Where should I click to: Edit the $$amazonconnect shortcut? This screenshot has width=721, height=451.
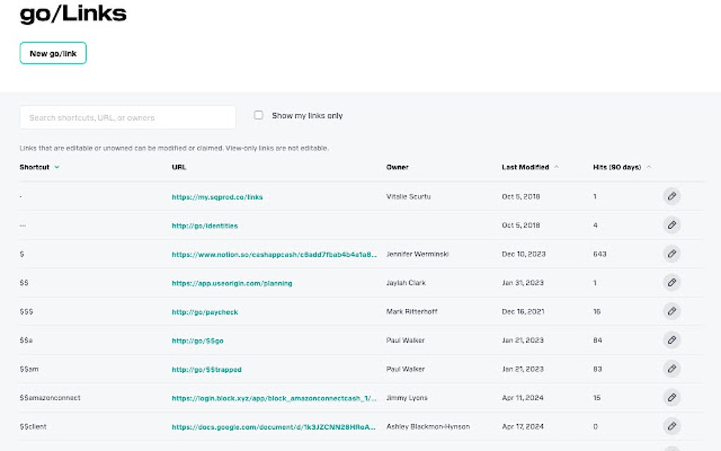click(672, 398)
